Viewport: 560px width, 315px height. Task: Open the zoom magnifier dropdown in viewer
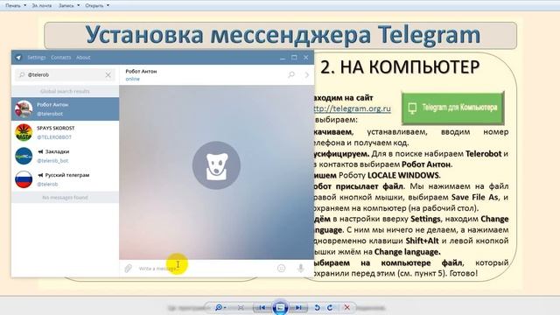pos(220,307)
